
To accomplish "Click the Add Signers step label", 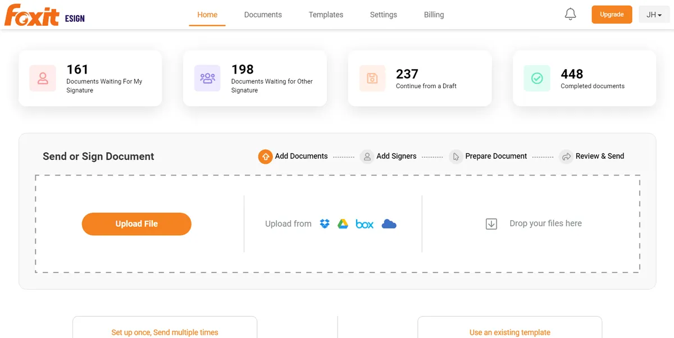I will pos(397,156).
